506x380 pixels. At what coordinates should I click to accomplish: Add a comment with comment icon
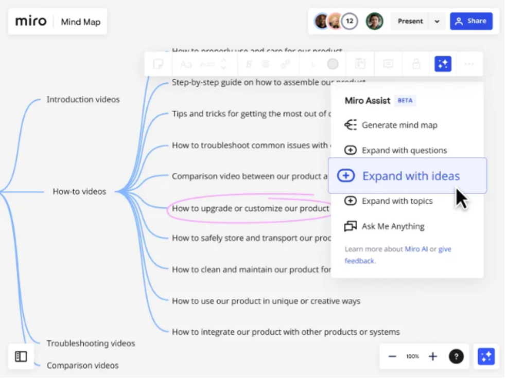coord(388,64)
